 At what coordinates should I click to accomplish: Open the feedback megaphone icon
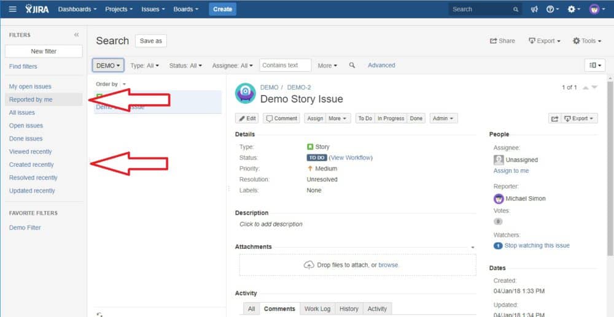point(534,9)
